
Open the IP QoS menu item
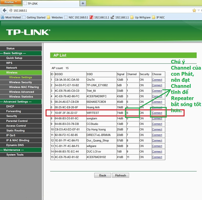[x=21, y=135]
